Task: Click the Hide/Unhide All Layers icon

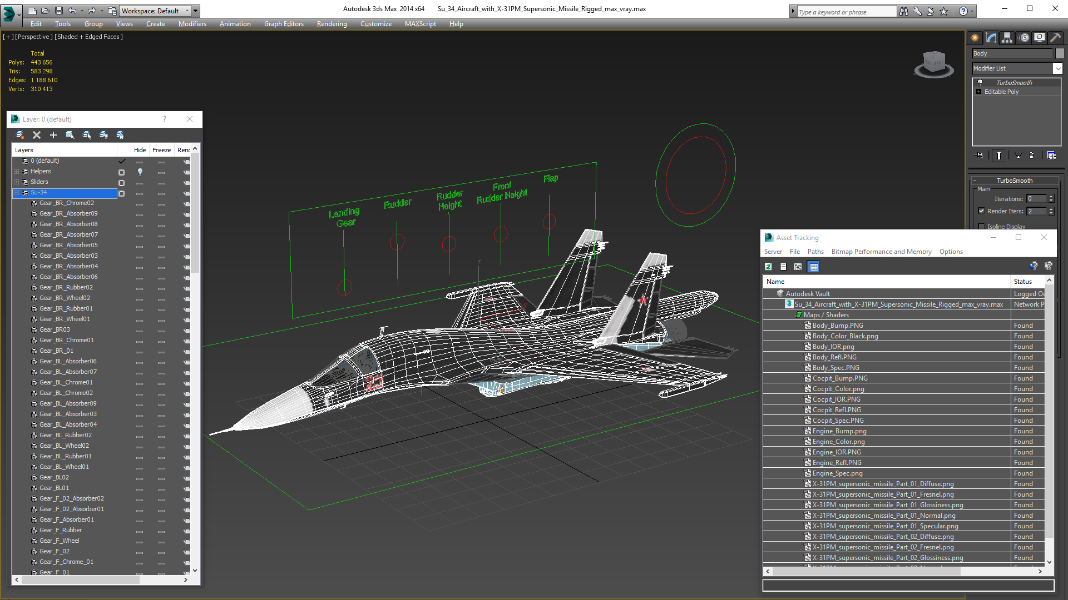Action: click(103, 135)
